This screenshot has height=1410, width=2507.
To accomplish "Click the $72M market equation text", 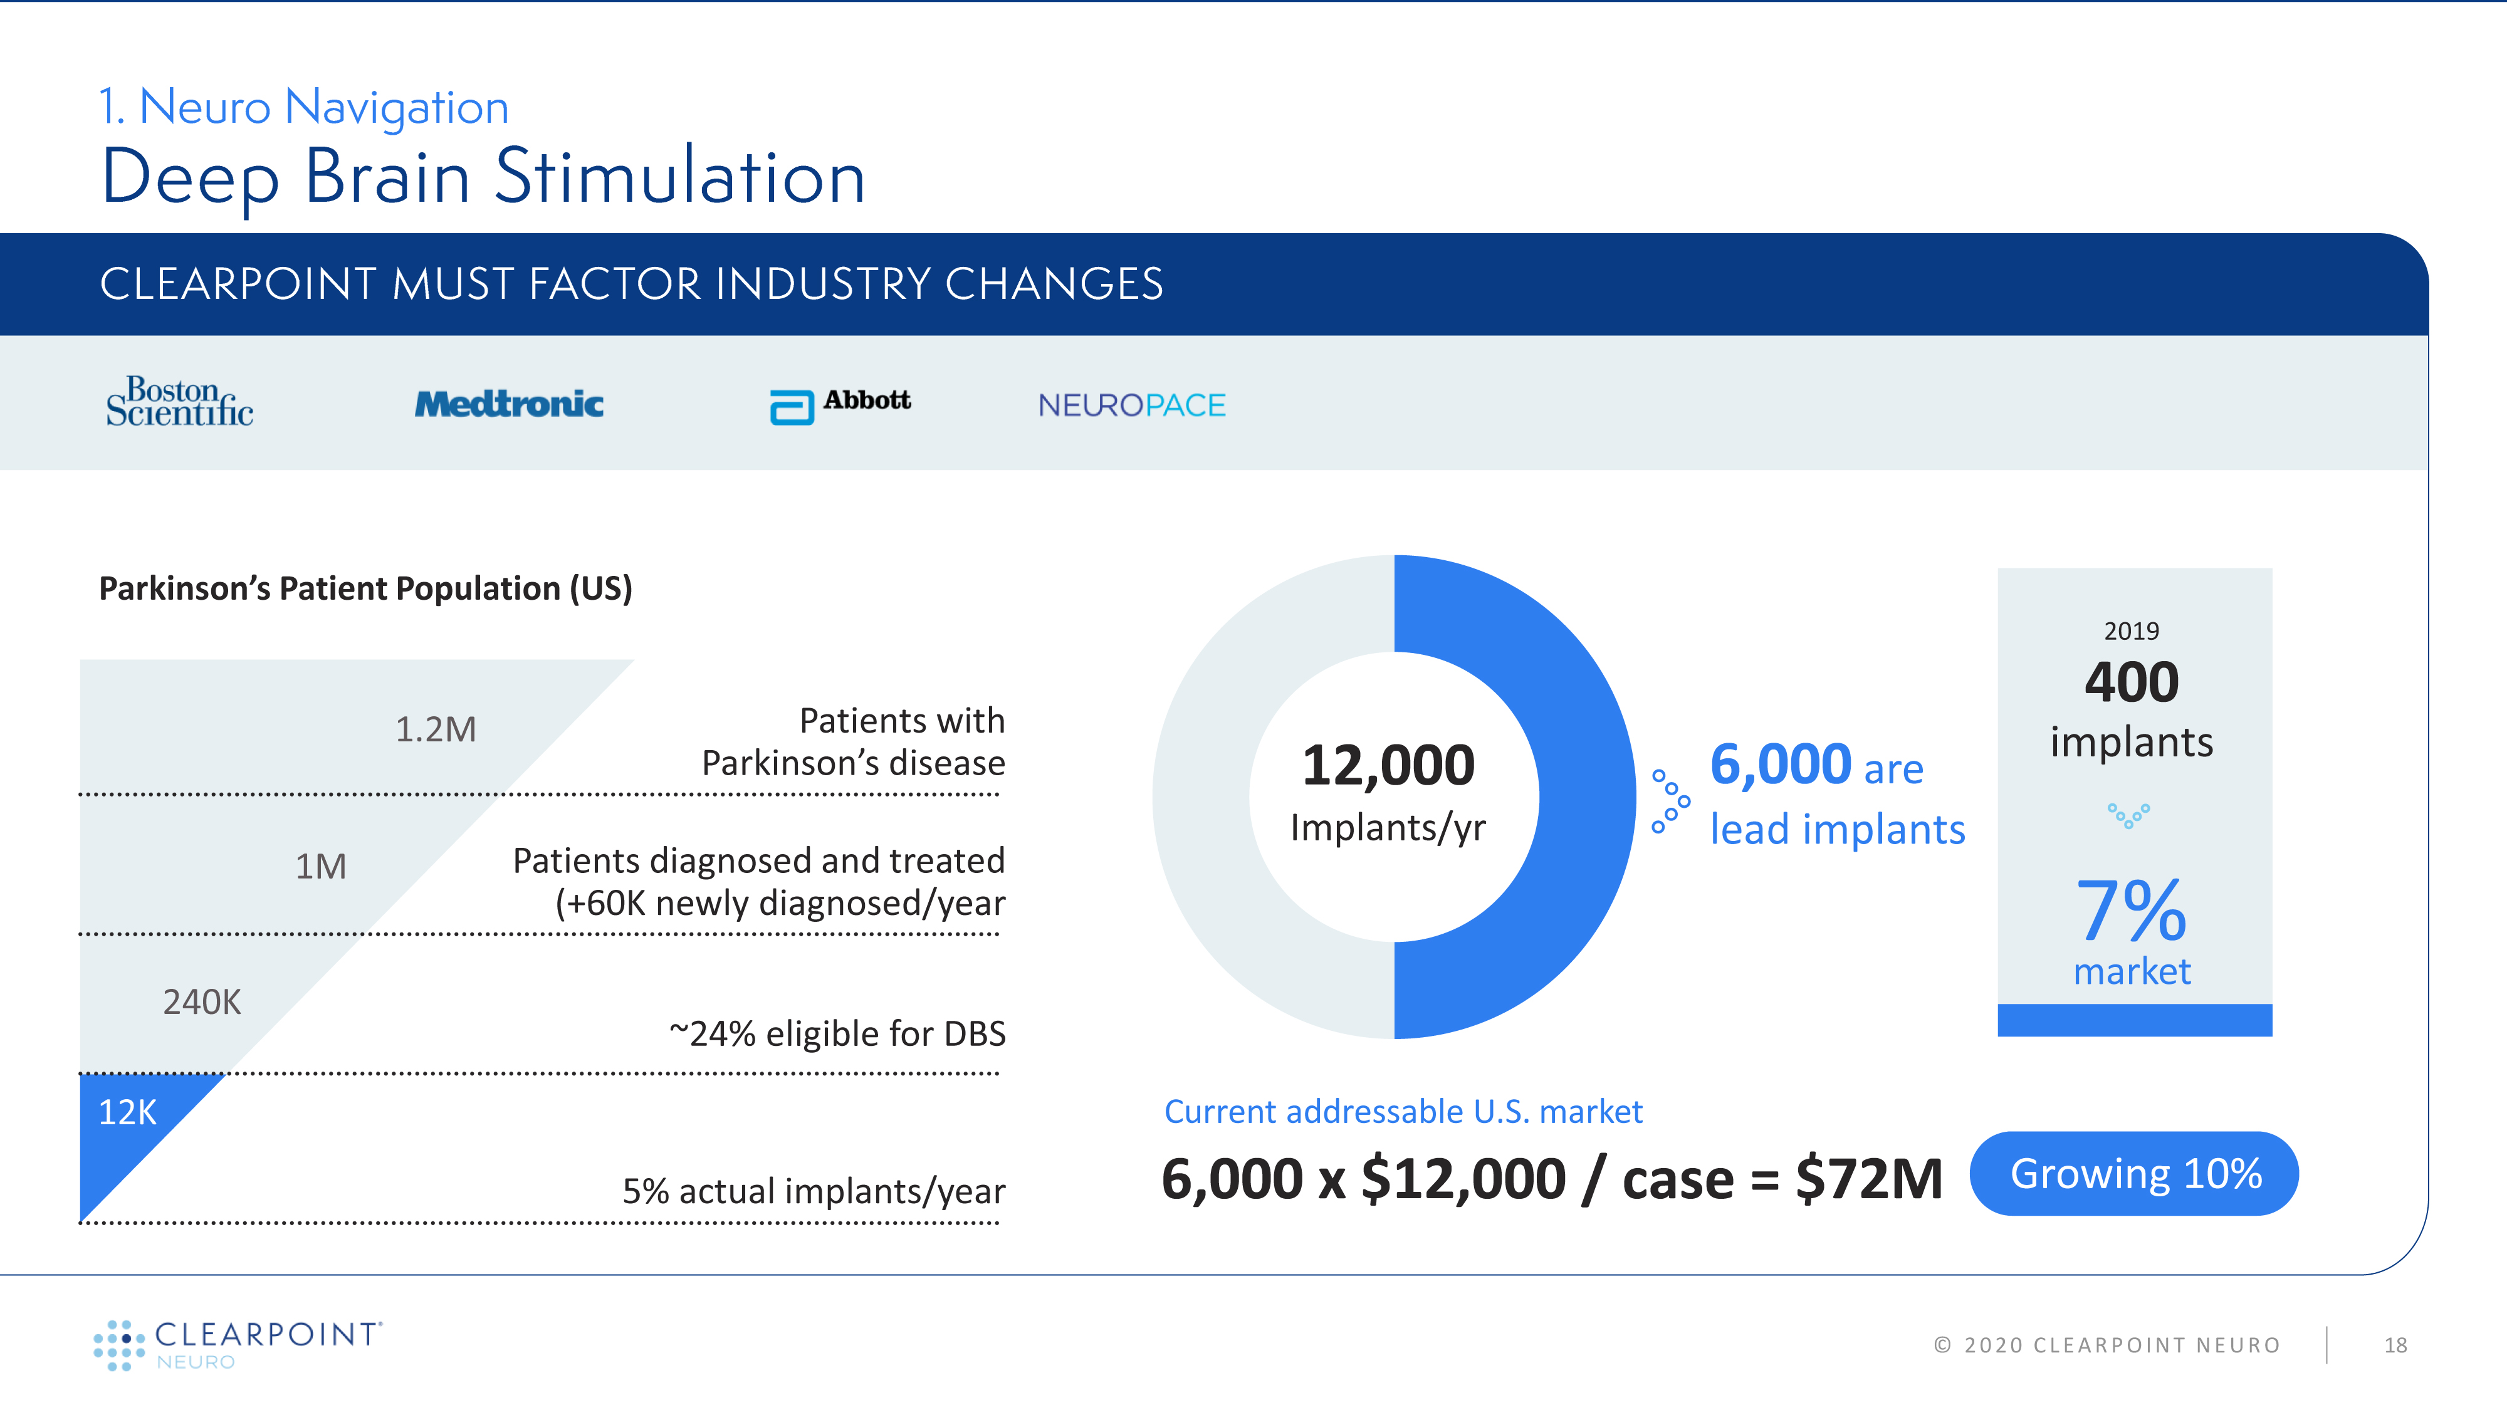I will click(x=1551, y=1178).
